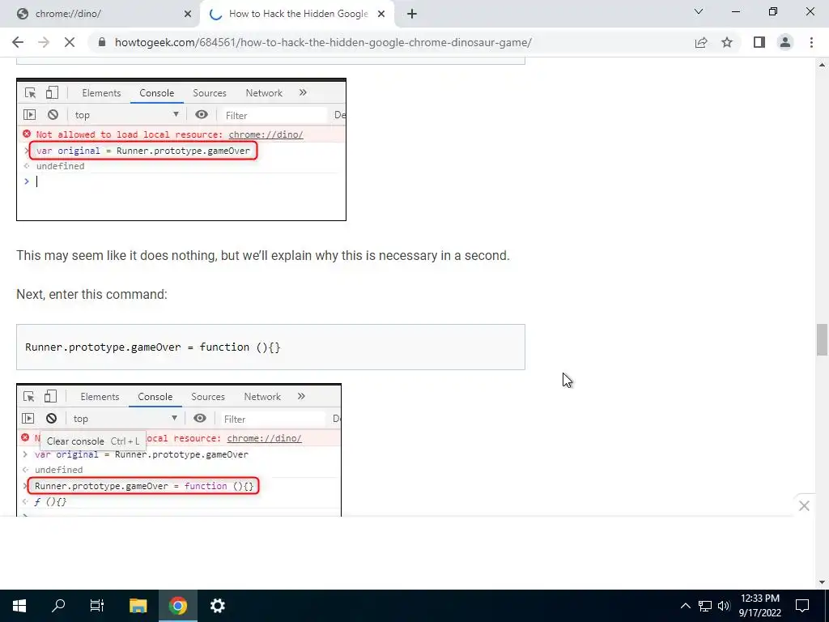Open the profile avatar menu
829x622 pixels.
785,42
